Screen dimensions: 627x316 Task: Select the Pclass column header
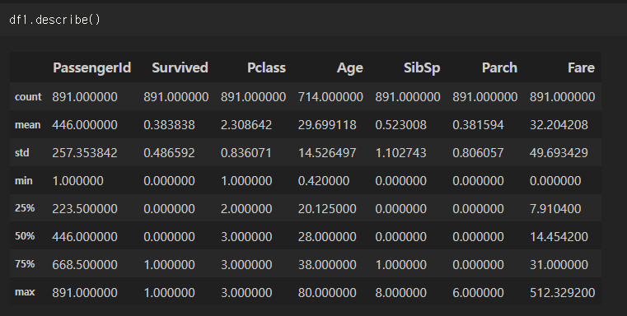(266, 67)
